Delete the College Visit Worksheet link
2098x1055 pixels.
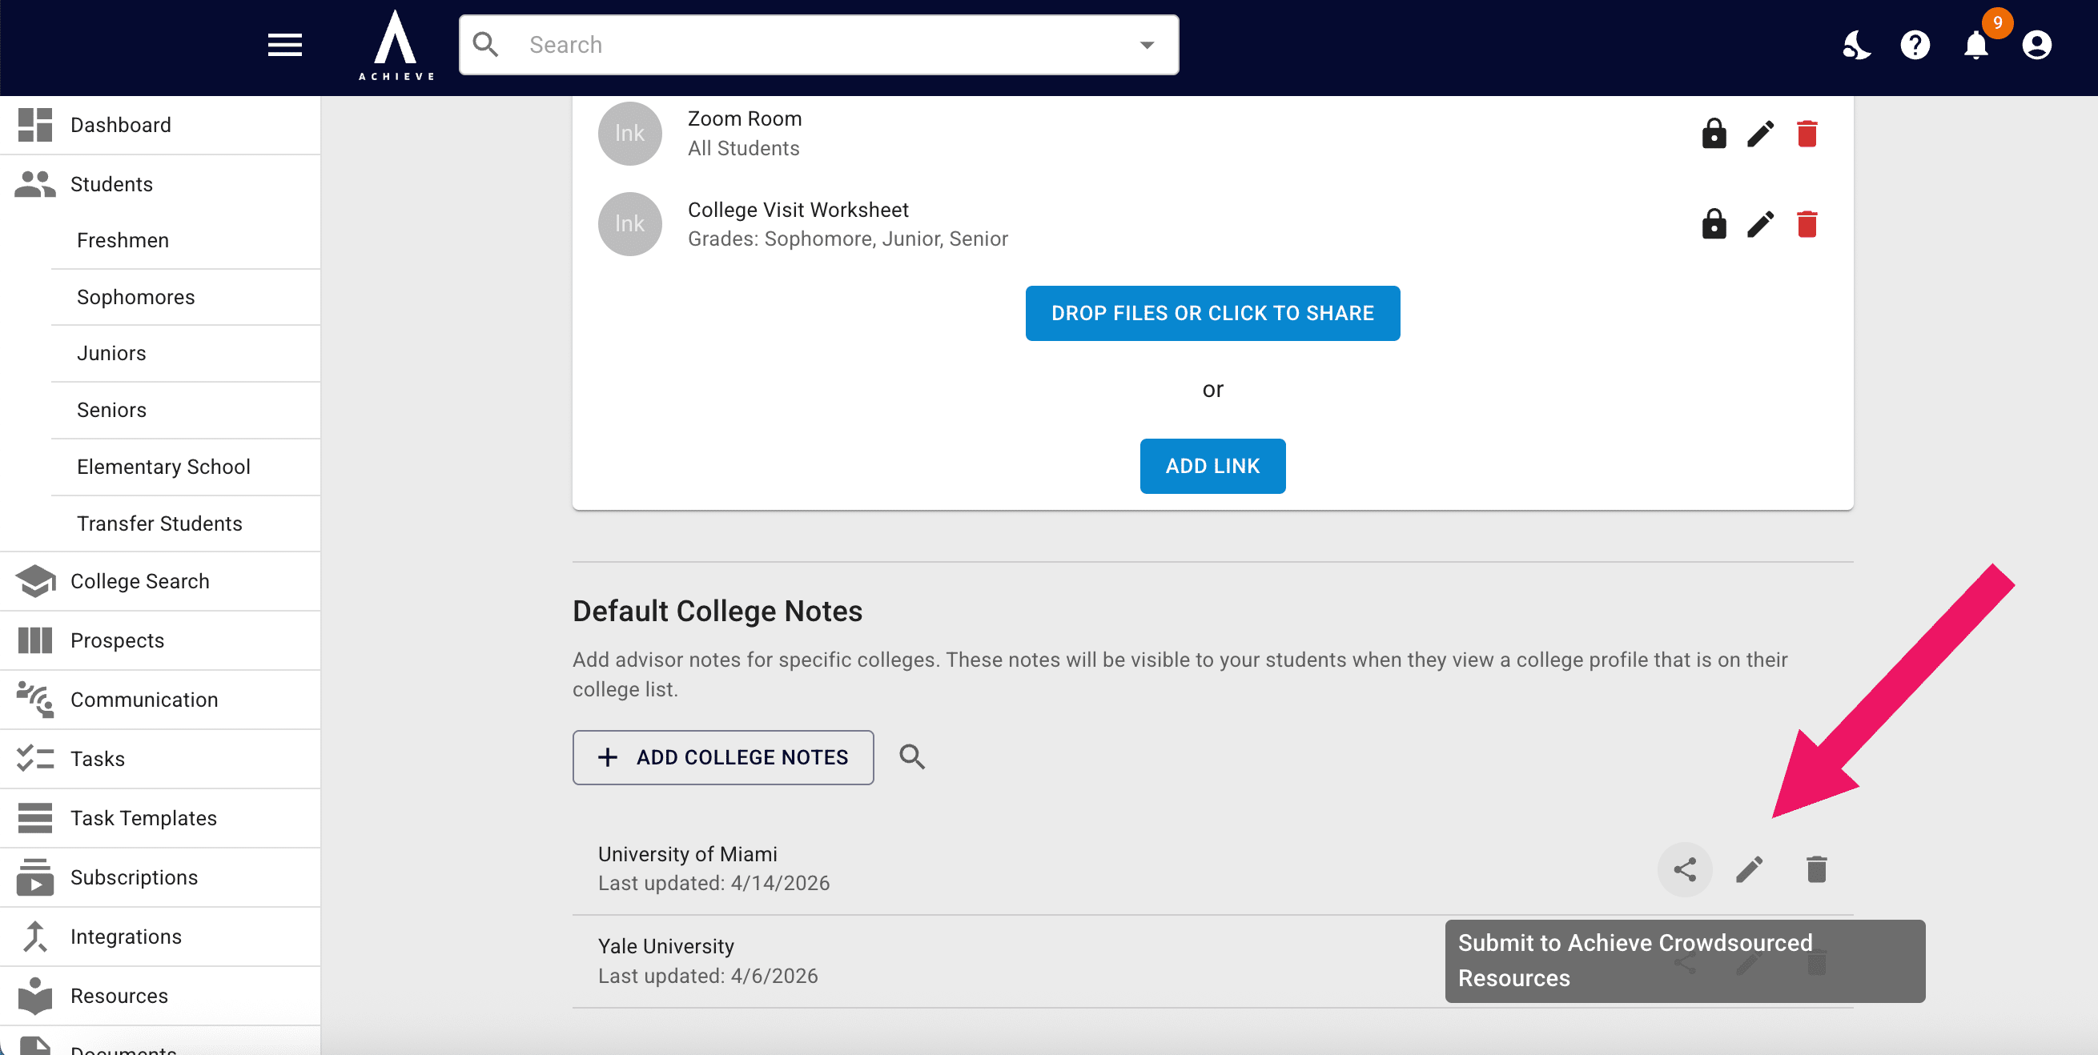point(1807,224)
